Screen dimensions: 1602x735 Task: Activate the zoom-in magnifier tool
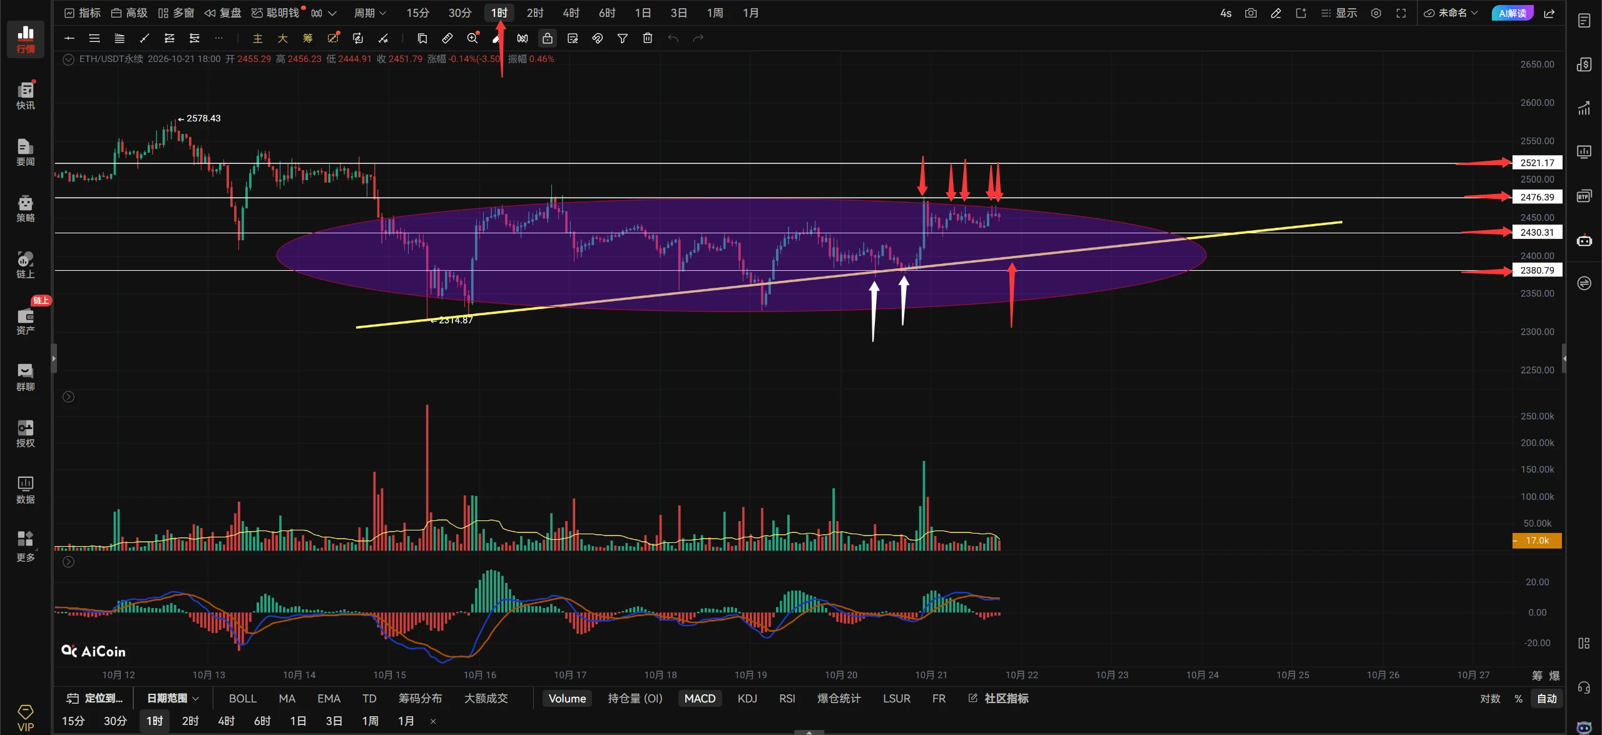pos(472,39)
